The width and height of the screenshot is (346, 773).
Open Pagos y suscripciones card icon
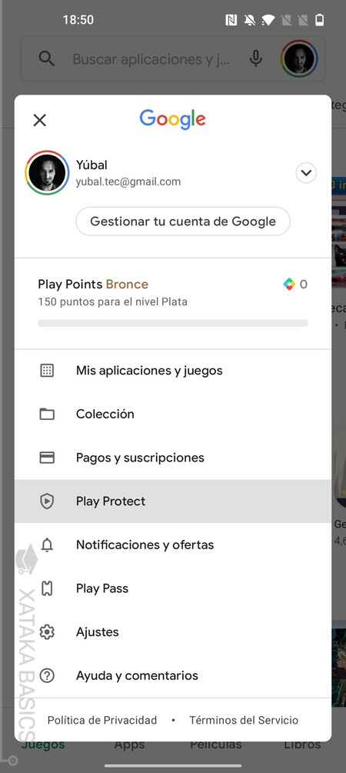point(47,458)
